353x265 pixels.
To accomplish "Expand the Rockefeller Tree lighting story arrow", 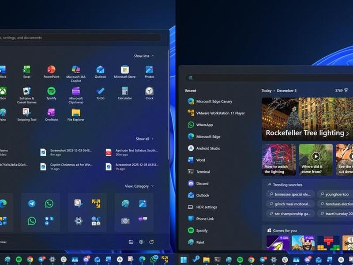I will [x=347, y=134].
